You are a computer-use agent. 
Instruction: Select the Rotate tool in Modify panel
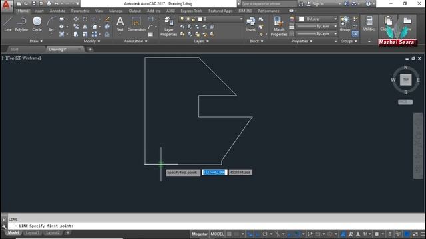point(85,19)
